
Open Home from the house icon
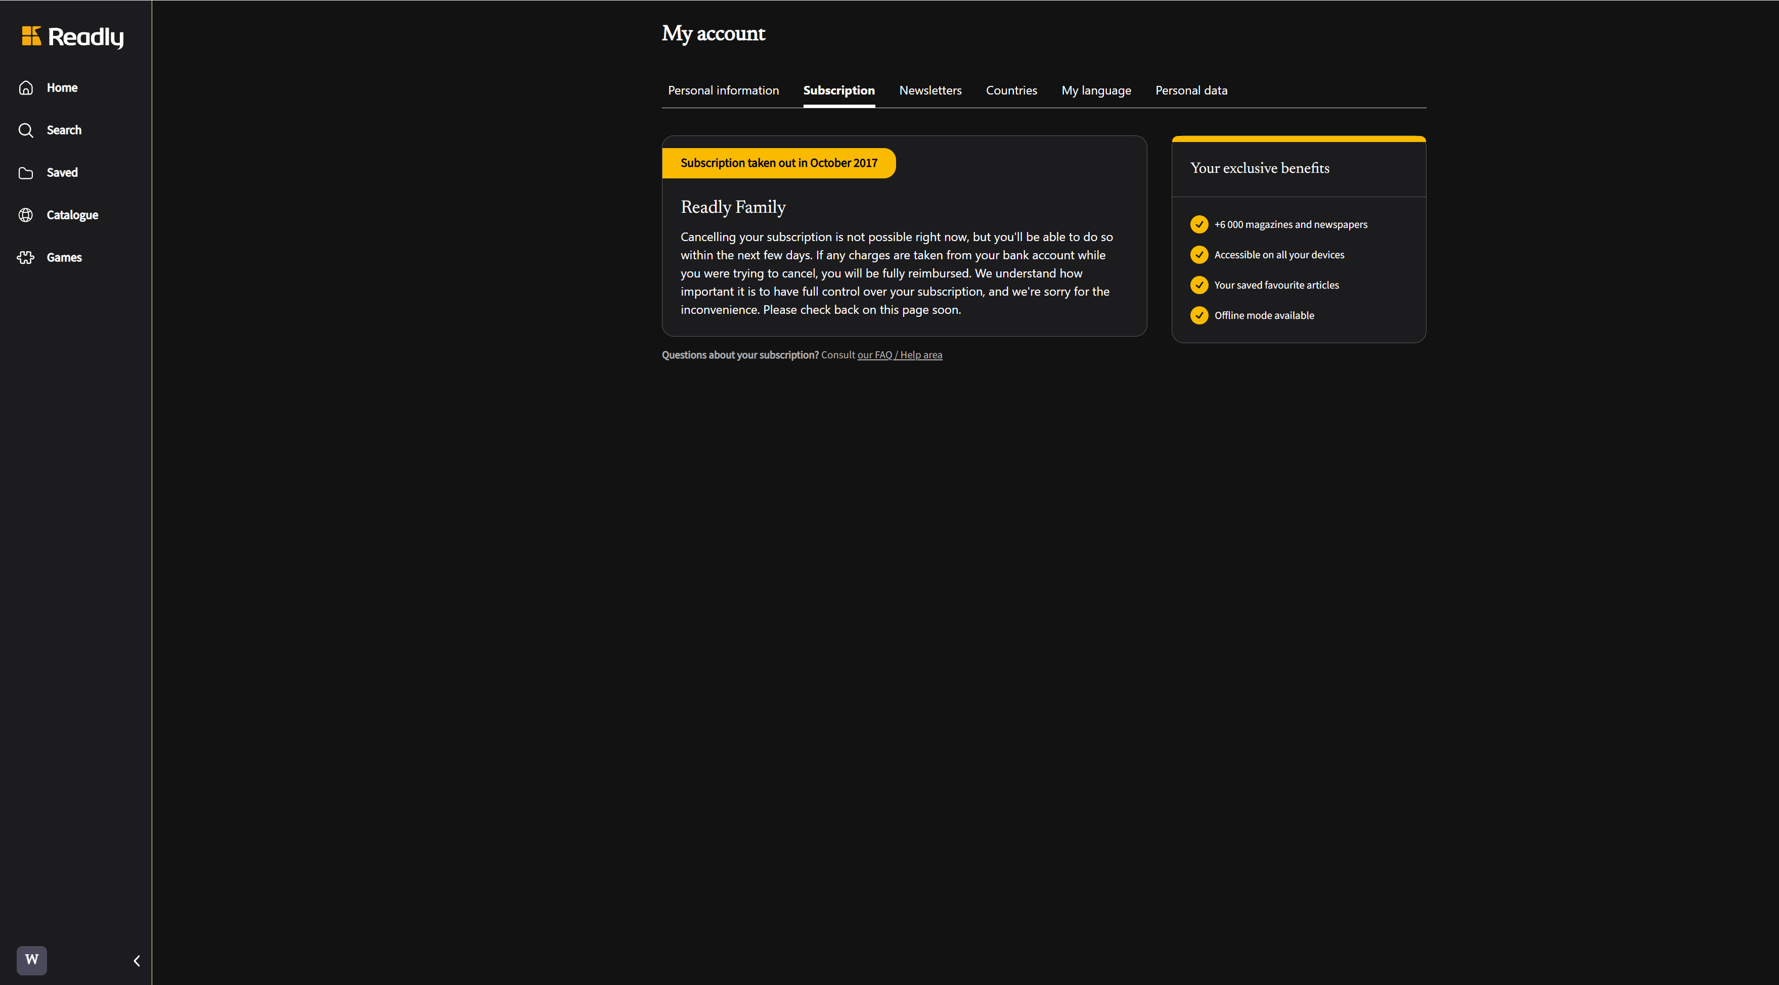(26, 87)
